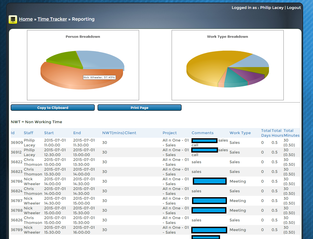Click the yellow server icon beside Home

click(x=13, y=19)
